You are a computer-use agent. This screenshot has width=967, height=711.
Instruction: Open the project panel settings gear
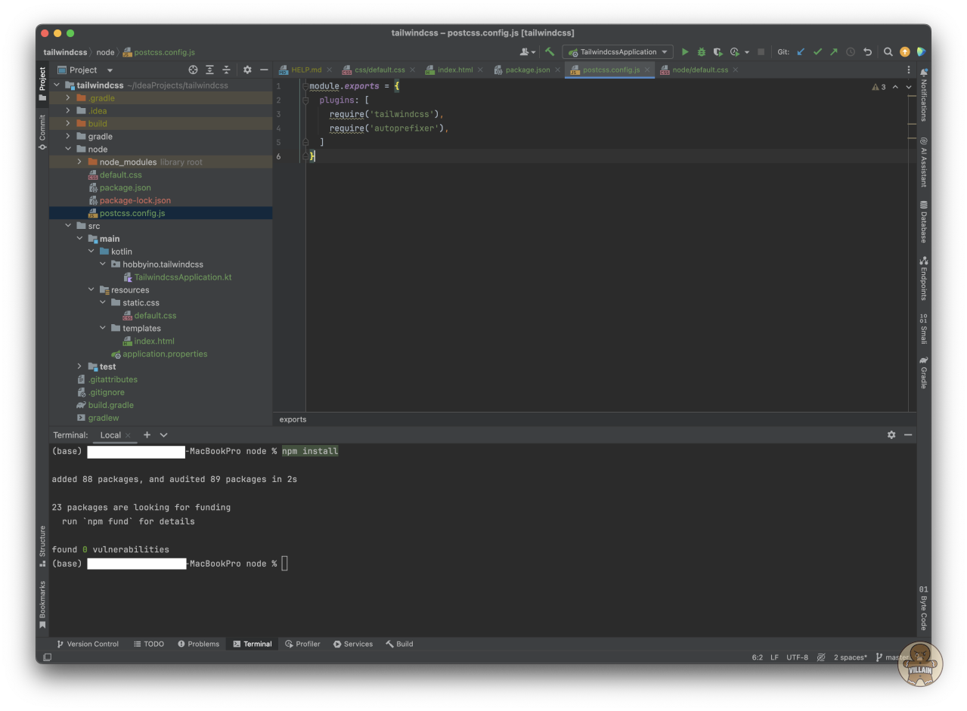(247, 70)
